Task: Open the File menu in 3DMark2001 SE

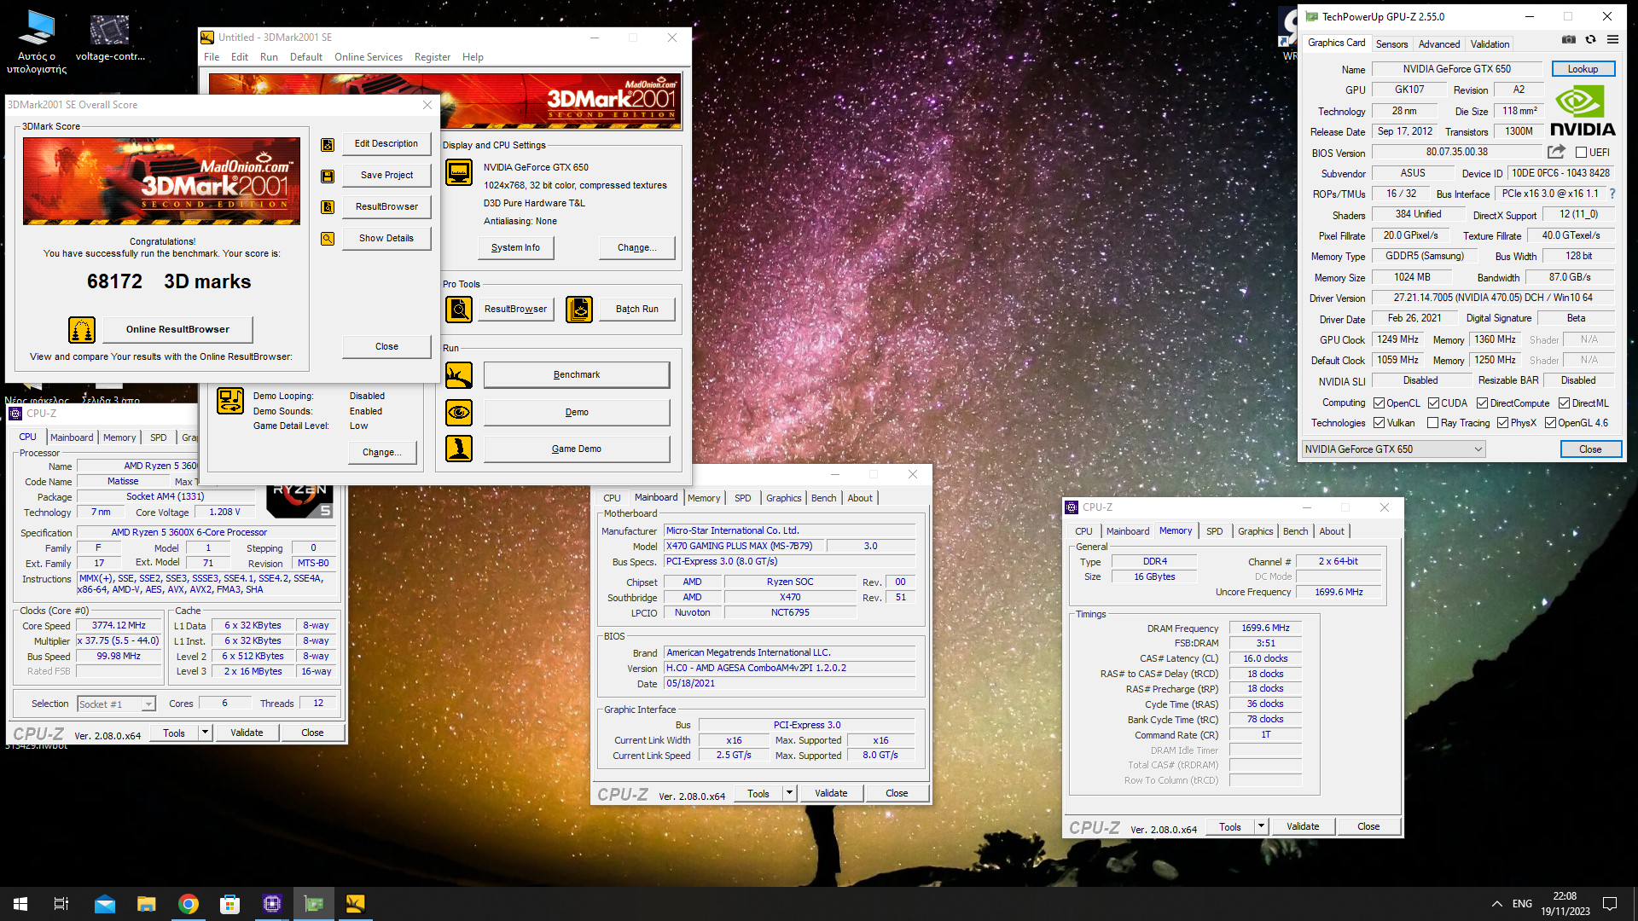Action: [212, 57]
